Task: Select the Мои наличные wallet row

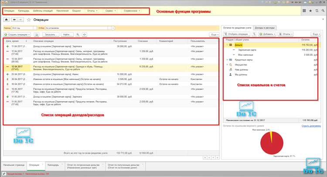Action: (271, 55)
